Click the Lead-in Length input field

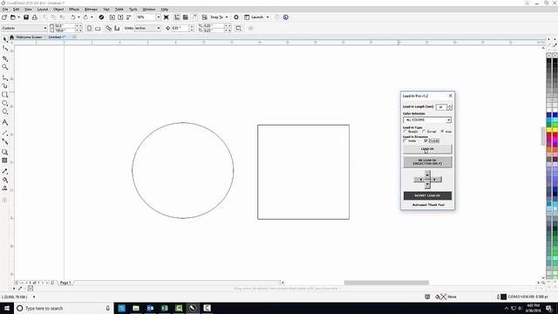tap(441, 106)
